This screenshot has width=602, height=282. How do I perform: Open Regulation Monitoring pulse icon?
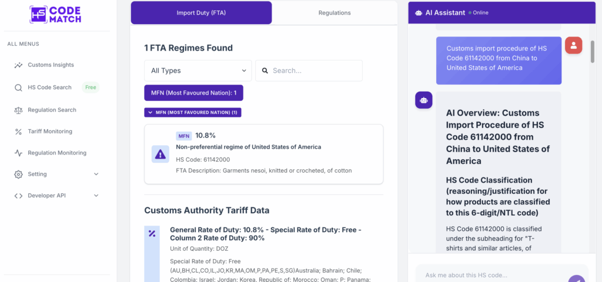pyautogui.click(x=18, y=153)
